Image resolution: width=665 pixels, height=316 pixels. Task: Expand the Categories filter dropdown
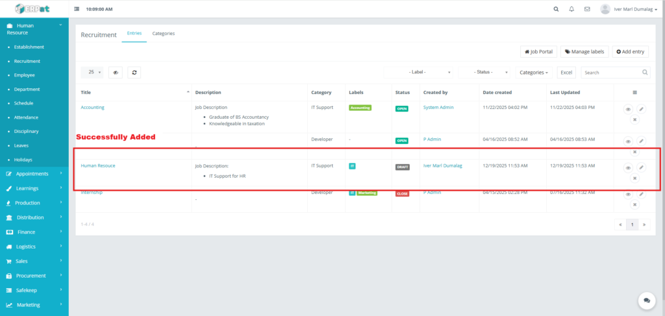(534, 73)
